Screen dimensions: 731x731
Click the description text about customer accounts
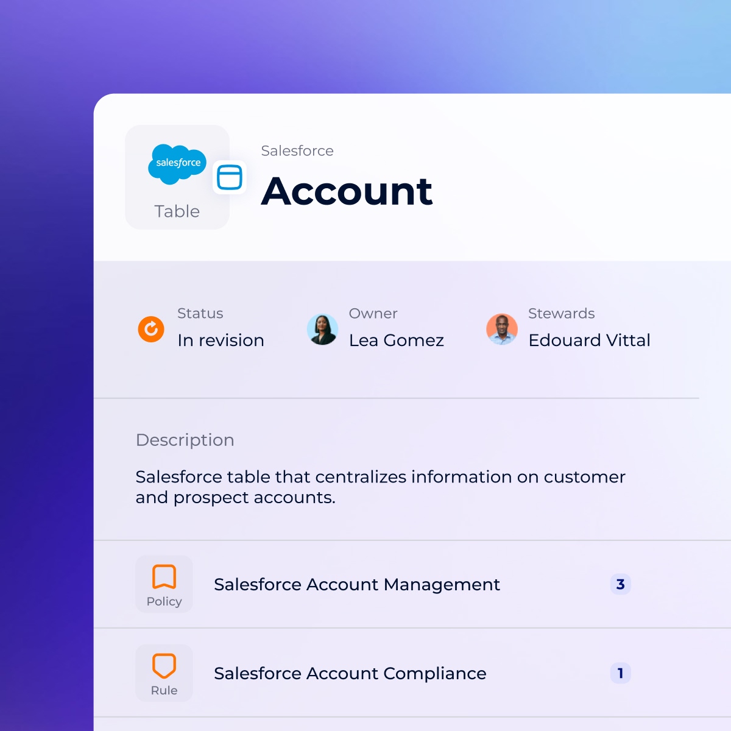point(380,487)
